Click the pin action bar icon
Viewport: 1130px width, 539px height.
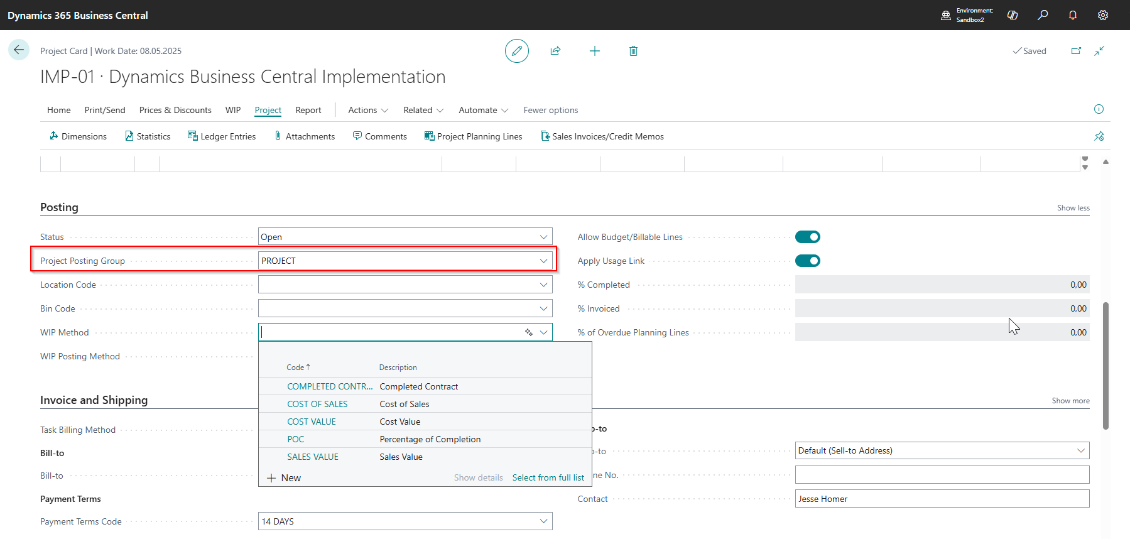[x=1099, y=136]
